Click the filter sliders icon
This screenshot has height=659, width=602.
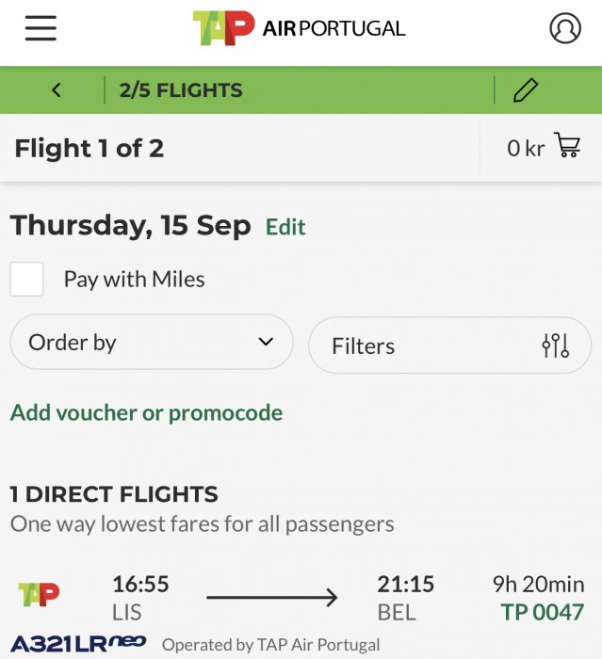click(x=556, y=346)
